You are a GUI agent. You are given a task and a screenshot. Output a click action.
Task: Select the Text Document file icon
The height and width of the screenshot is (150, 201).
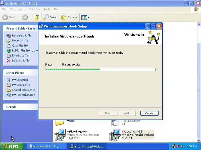[115, 123]
